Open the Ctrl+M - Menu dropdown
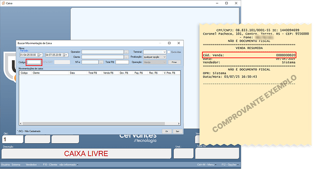Screen dimensions: 314x169 tap(207, 164)
